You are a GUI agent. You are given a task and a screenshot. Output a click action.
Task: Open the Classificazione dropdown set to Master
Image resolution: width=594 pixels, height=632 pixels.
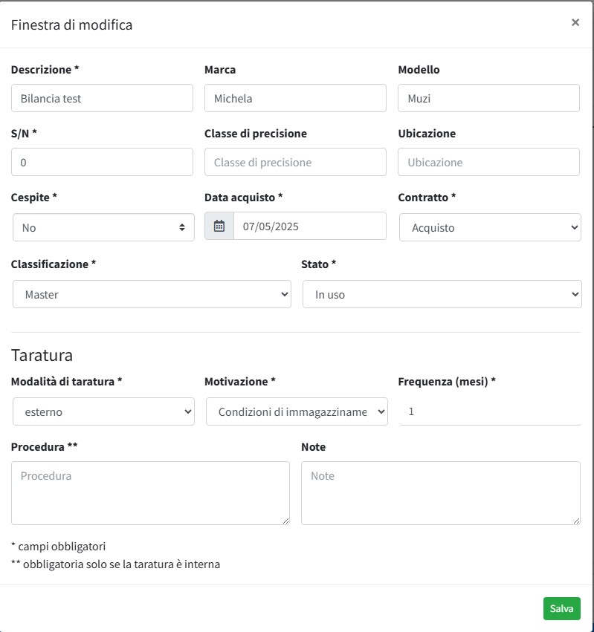[x=152, y=295]
